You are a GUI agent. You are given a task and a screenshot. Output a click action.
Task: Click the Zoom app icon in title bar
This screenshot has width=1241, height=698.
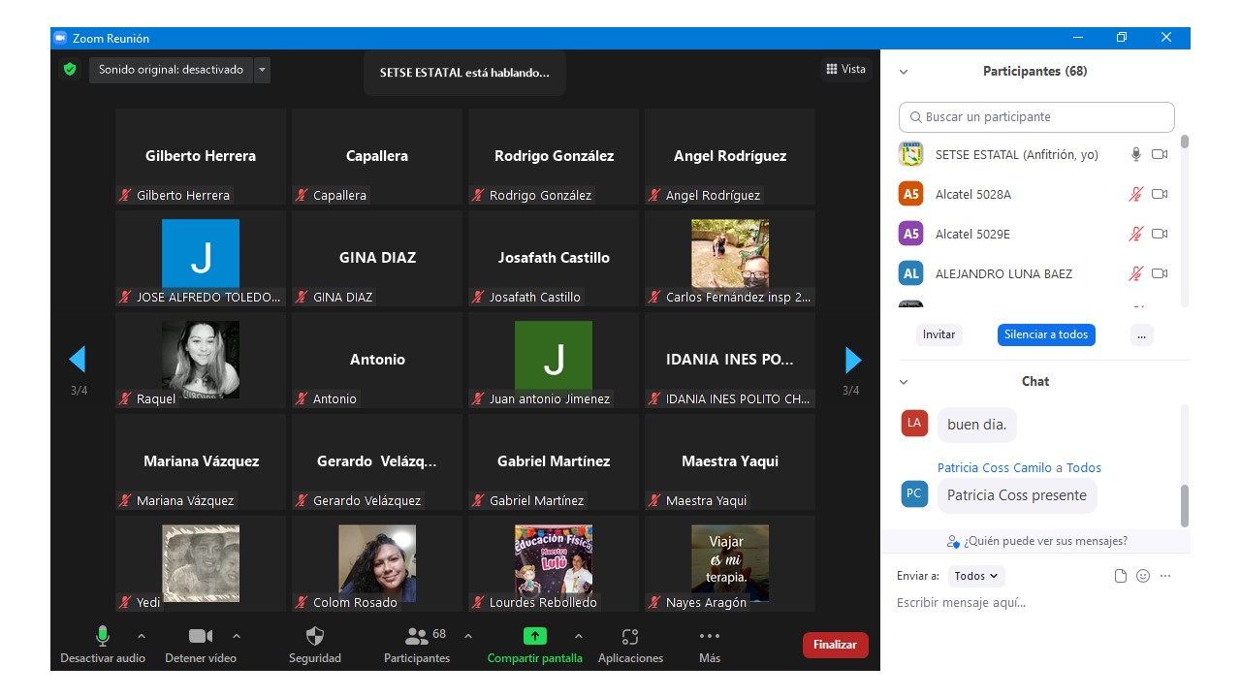coord(60,38)
